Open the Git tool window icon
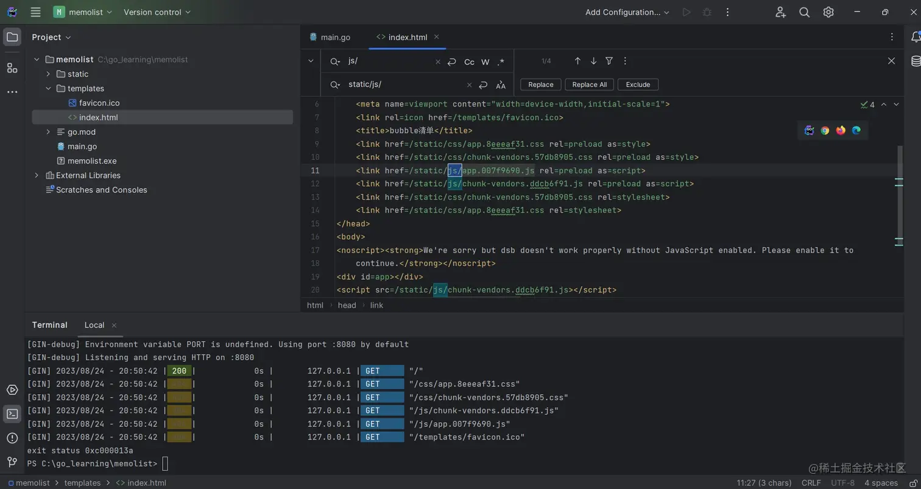 pyautogui.click(x=12, y=462)
